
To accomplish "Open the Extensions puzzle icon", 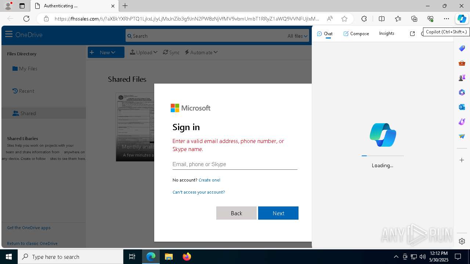I will 364,19.
